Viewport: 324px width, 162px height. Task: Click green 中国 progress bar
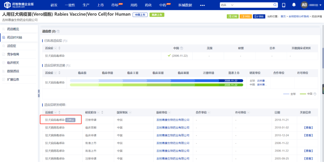coord(156,85)
